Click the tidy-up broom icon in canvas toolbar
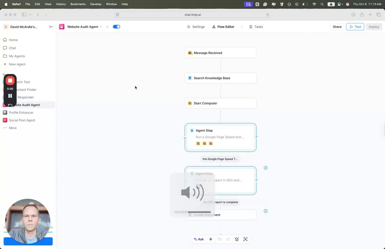385x249 pixels. pos(237,239)
